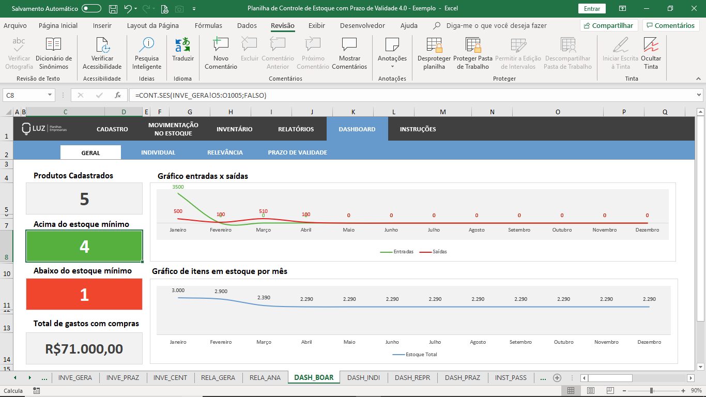Viewport: 706px width, 397px height.
Task: Switch to Page Layout view in status bar
Action: tap(591, 391)
